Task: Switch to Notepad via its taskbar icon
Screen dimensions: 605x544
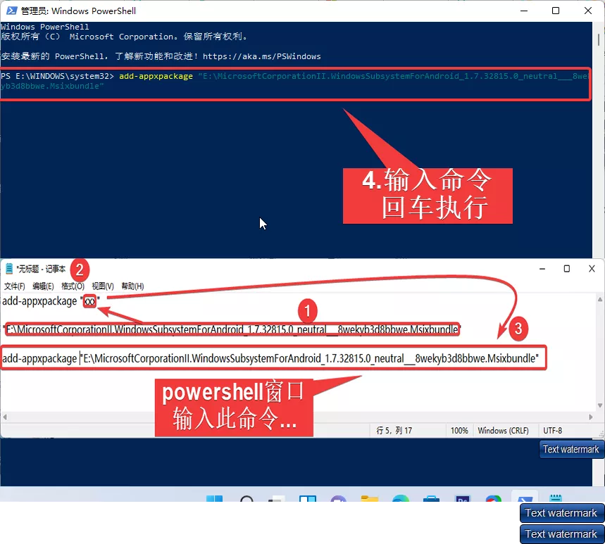Action: [x=556, y=498]
